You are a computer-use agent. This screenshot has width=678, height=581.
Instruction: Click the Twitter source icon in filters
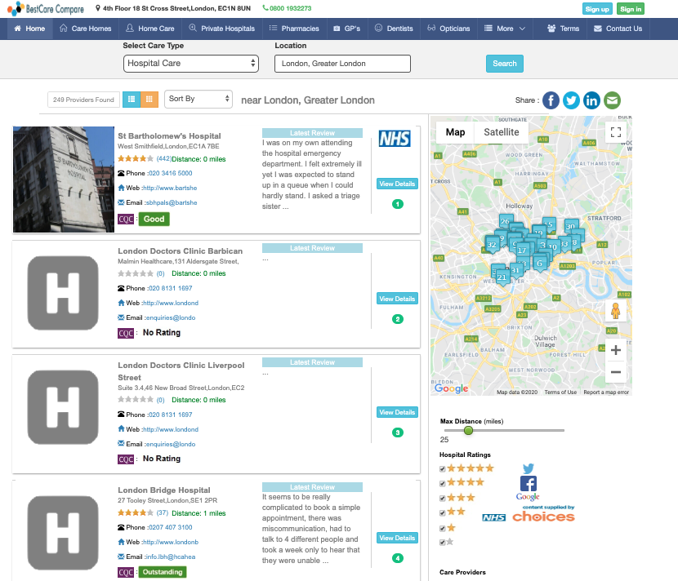pyautogui.click(x=528, y=468)
